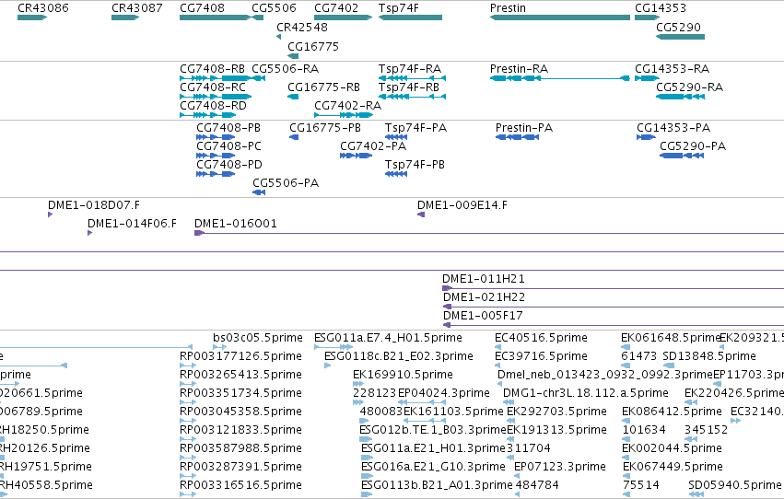Image resolution: width=784 pixels, height=499 pixels.
Task: Click EST DMG1-chr3L.18.112.a.5prime
Action: click(509, 402)
